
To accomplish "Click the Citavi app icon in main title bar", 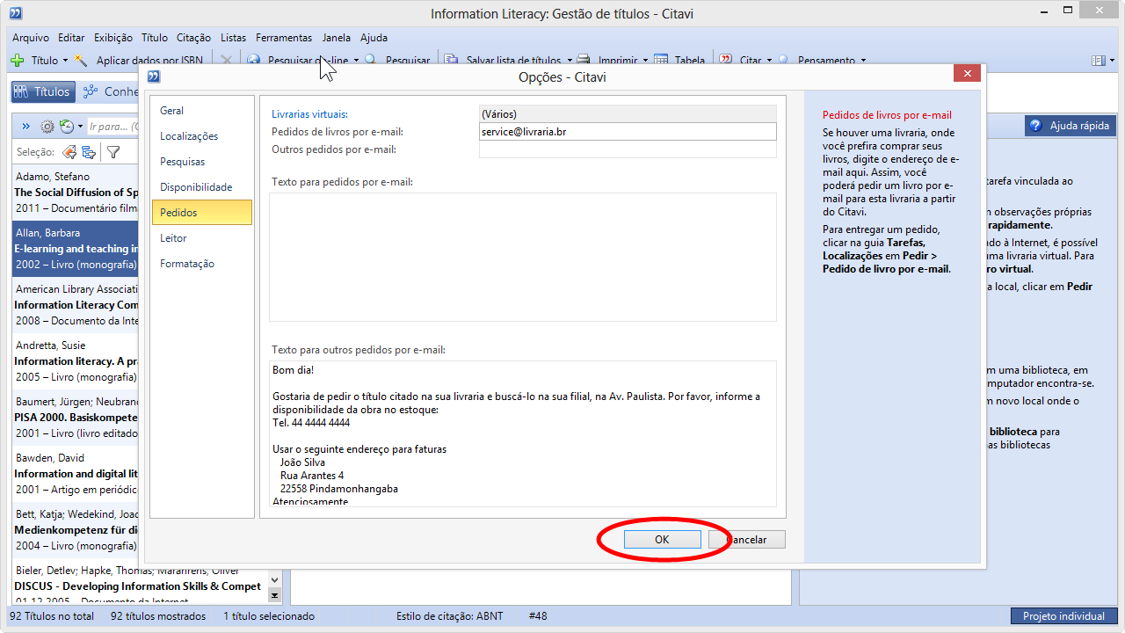I will [x=16, y=13].
